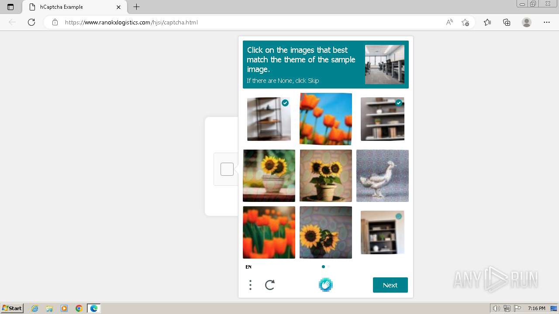Open the Edge Settings and more menu
This screenshot has height=314, width=559.
click(547, 22)
